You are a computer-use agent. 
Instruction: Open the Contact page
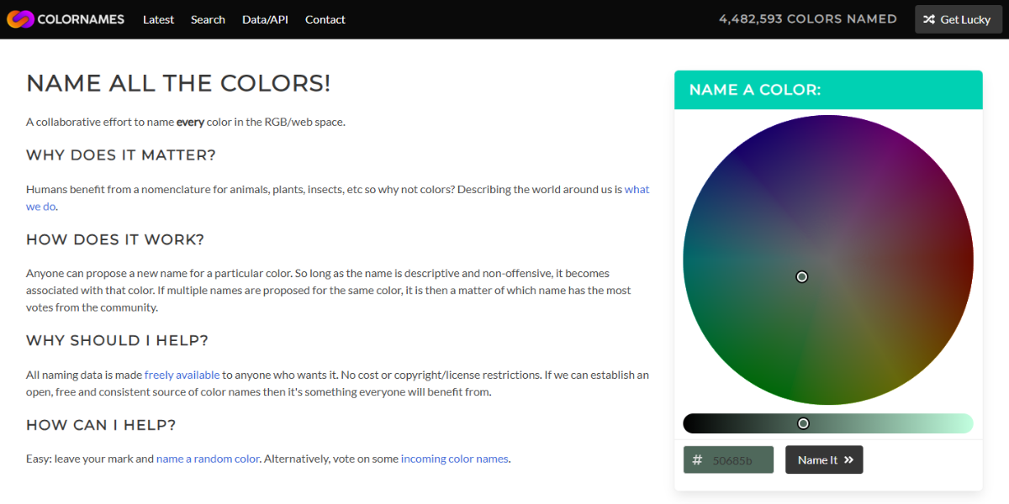pyautogui.click(x=325, y=19)
